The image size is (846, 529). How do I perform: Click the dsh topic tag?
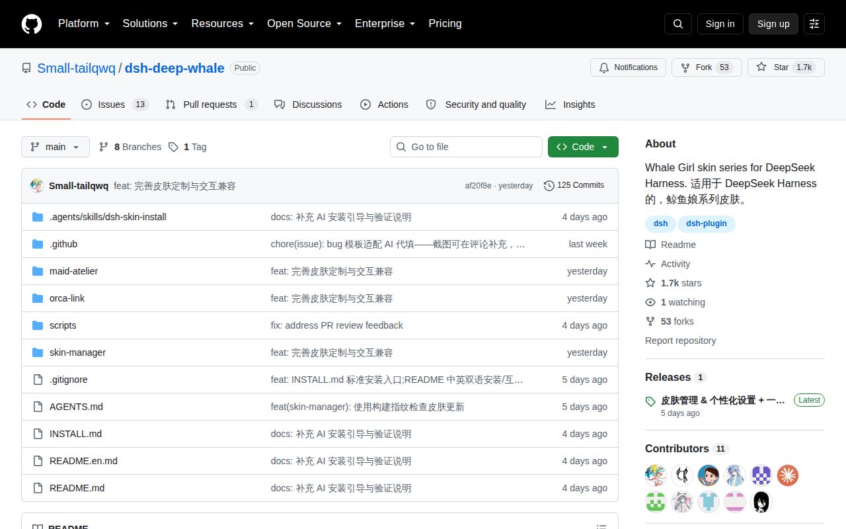(x=660, y=224)
